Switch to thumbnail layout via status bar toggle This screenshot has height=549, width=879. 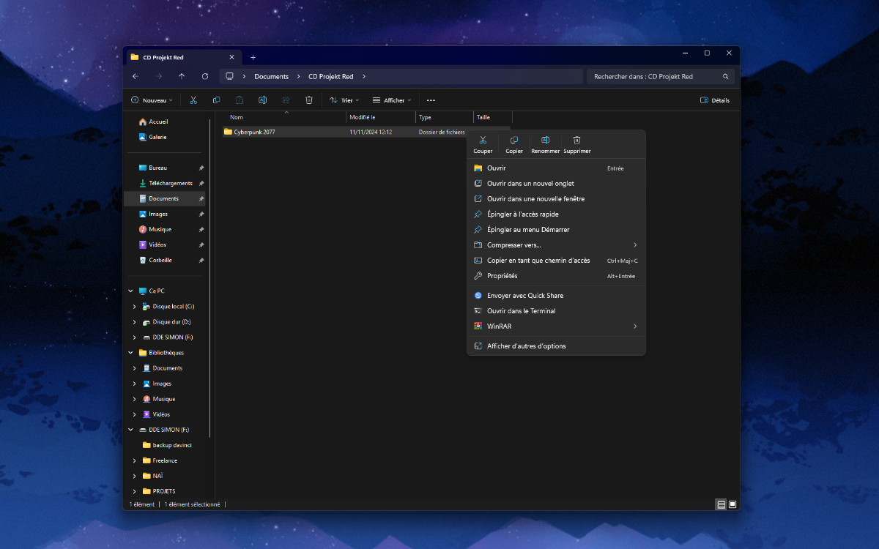[732, 504]
